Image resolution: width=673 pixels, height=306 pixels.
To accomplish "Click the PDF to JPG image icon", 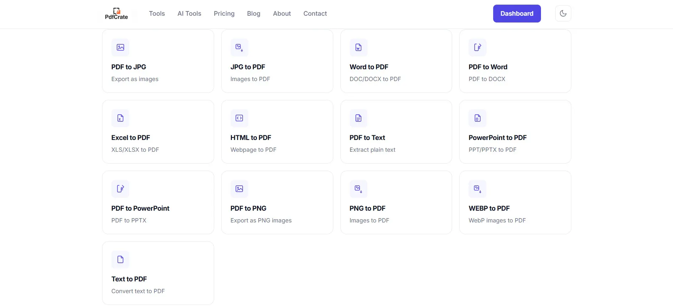I will point(120,47).
